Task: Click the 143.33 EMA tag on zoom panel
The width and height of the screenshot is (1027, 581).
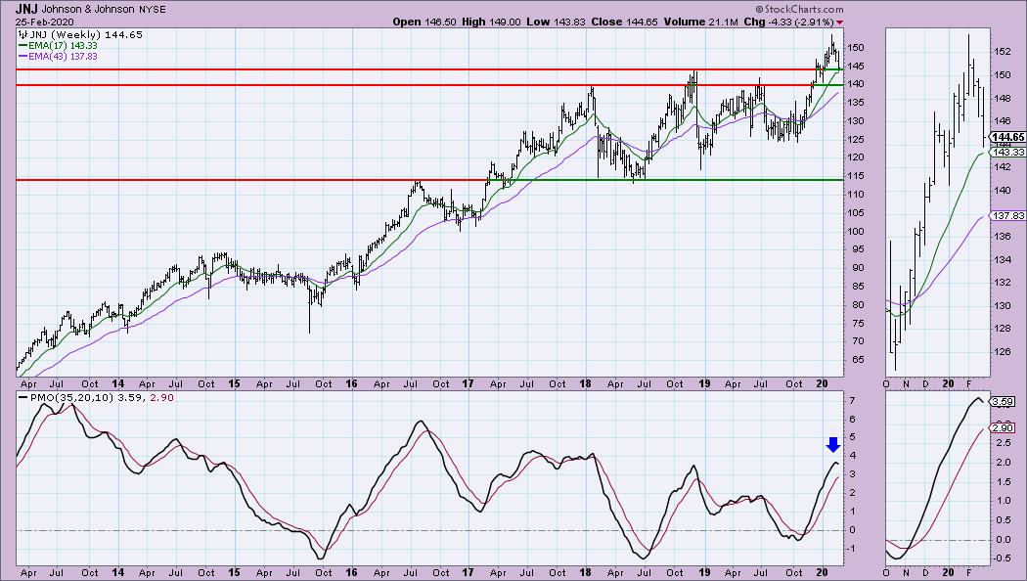Action: pyautogui.click(x=1008, y=152)
